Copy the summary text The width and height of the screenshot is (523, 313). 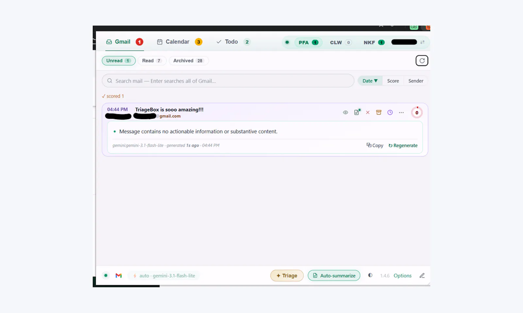point(375,146)
